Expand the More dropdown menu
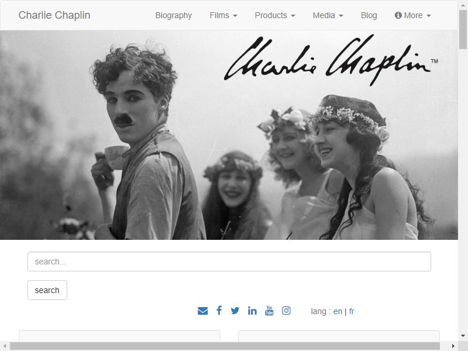Image resolution: width=468 pixels, height=351 pixels. point(413,15)
